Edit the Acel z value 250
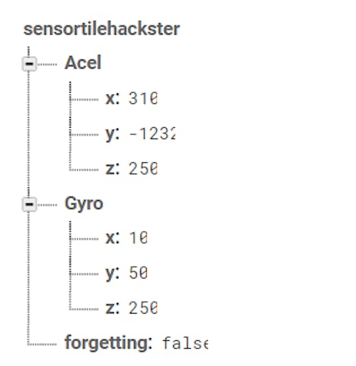The height and width of the screenshot is (366, 356). coord(143,169)
